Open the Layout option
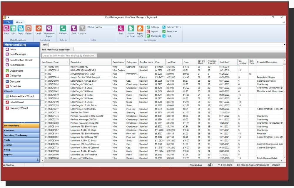This screenshot has height=188, width=294. (152, 32)
